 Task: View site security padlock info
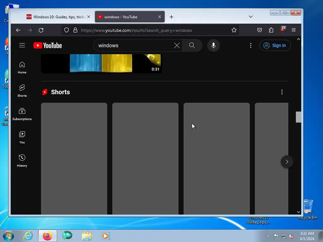(75, 30)
